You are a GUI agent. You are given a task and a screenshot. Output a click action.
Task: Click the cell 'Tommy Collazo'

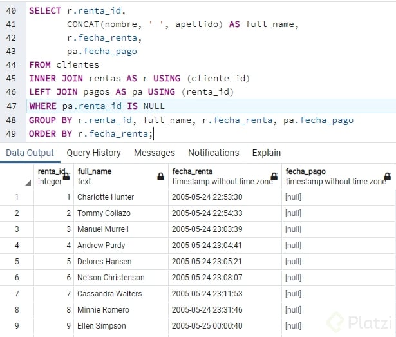[x=121, y=213]
